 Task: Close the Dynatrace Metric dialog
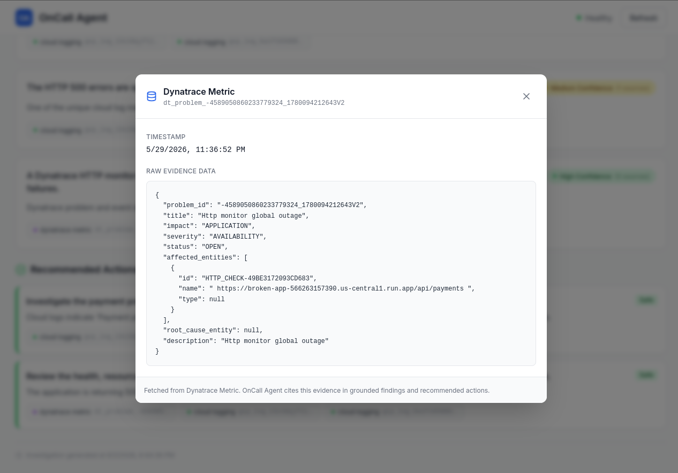click(526, 96)
